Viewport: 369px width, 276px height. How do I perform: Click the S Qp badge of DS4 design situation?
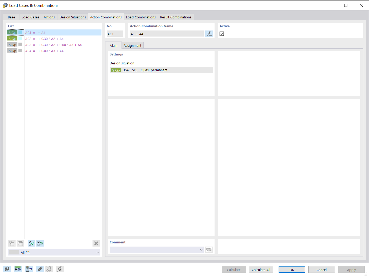coord(116,70)
